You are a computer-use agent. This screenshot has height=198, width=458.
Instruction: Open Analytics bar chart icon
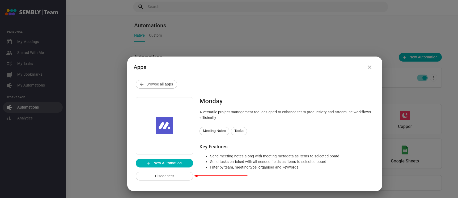(x=9, y=118)
